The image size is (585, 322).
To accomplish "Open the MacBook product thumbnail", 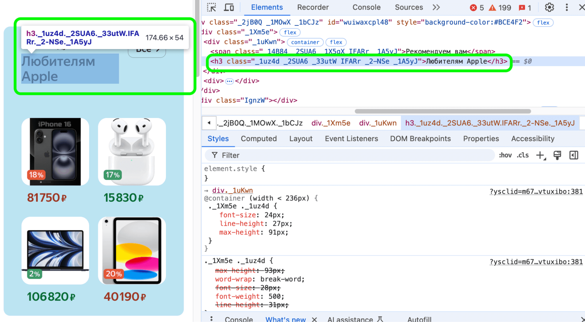I will coord(55,250).
